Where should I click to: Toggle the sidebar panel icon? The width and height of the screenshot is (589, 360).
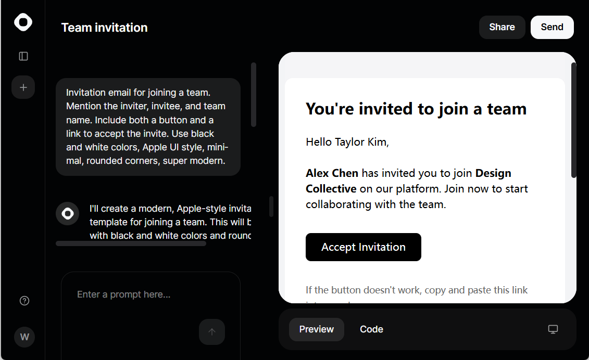pyautogui.click(x=23, y=56)
